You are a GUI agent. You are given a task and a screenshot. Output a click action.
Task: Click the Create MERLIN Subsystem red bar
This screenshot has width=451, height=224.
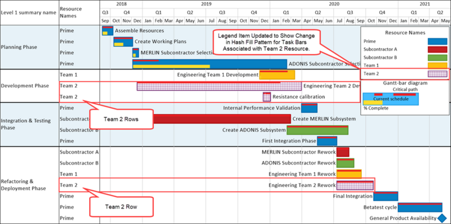pos(222,119)
